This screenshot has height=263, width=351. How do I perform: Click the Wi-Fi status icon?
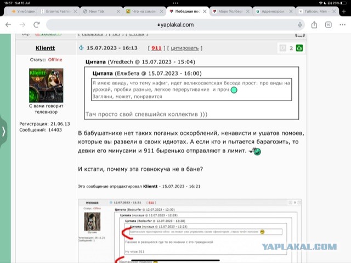point(320,3)
